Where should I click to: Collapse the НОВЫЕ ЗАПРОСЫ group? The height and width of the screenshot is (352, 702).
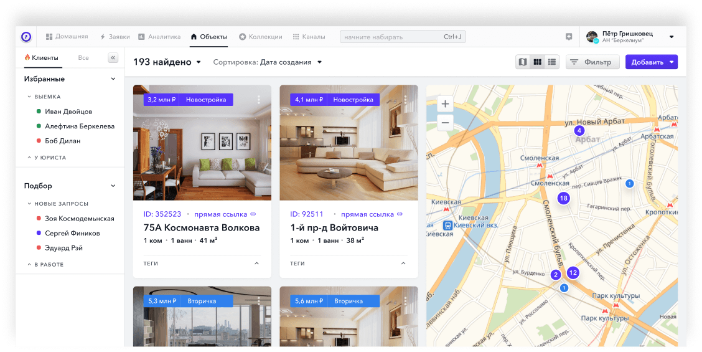tap(29, 204)
